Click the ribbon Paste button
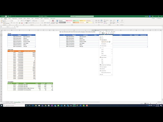 2,21
